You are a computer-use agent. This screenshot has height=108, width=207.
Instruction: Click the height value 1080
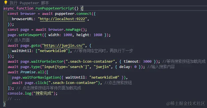pos(98,35)
